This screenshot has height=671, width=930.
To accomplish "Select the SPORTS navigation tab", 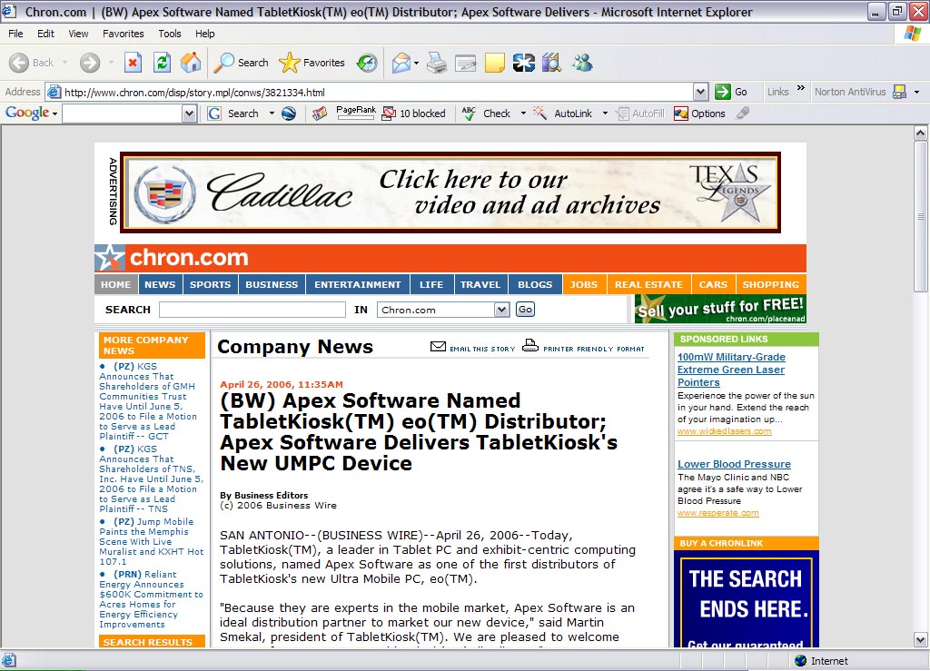I will point(210,284).
